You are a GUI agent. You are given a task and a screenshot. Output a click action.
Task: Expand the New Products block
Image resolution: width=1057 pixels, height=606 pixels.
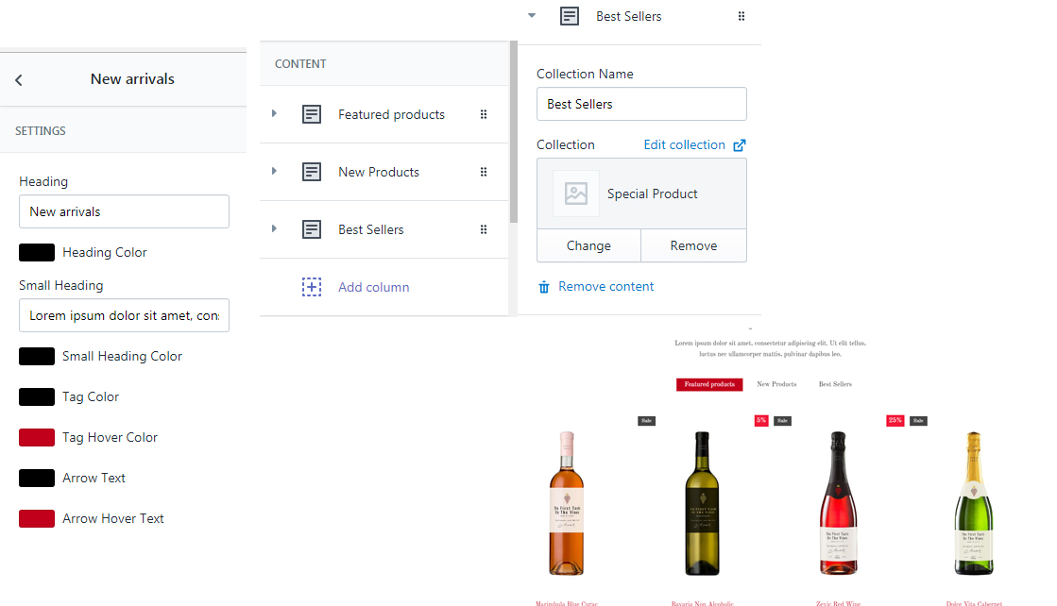pyautogui.click(x=274, y=171)
